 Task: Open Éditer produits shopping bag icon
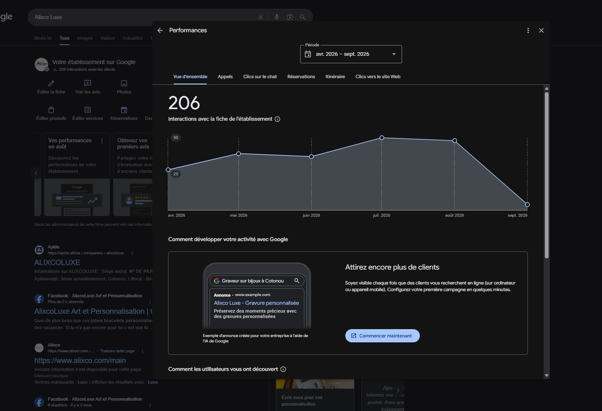51,110
